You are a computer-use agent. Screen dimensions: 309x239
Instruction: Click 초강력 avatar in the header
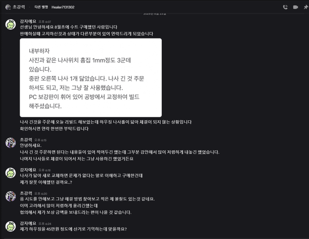click(x=8, y=7)
